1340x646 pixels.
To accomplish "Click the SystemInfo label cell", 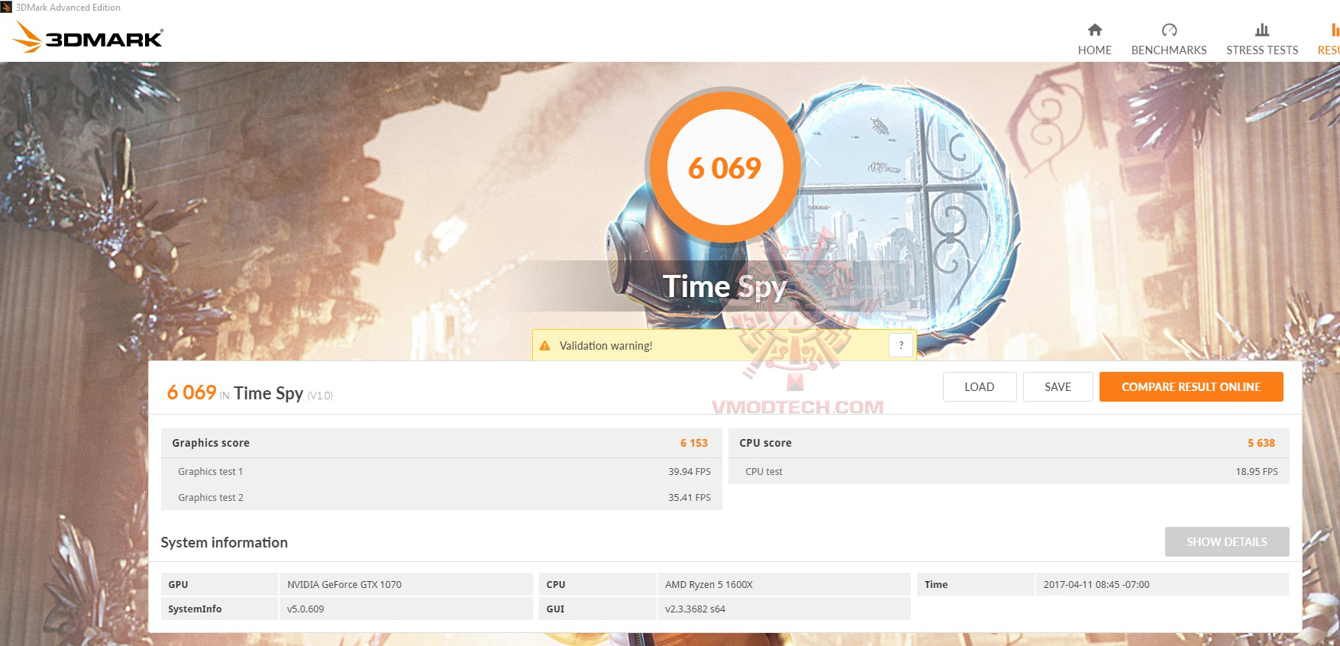I will pos(220,609).
